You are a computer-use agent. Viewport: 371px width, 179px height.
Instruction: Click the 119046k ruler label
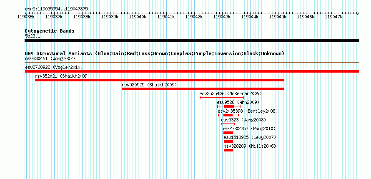306,17
